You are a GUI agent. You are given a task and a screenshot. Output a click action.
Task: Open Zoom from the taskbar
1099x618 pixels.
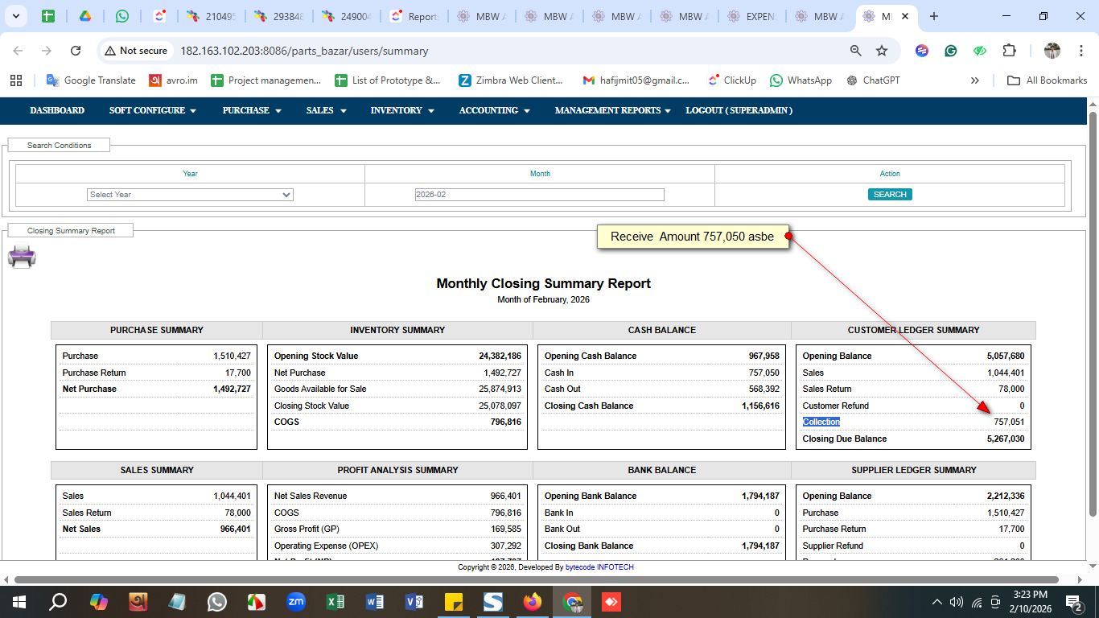click(x=296, y=602)
